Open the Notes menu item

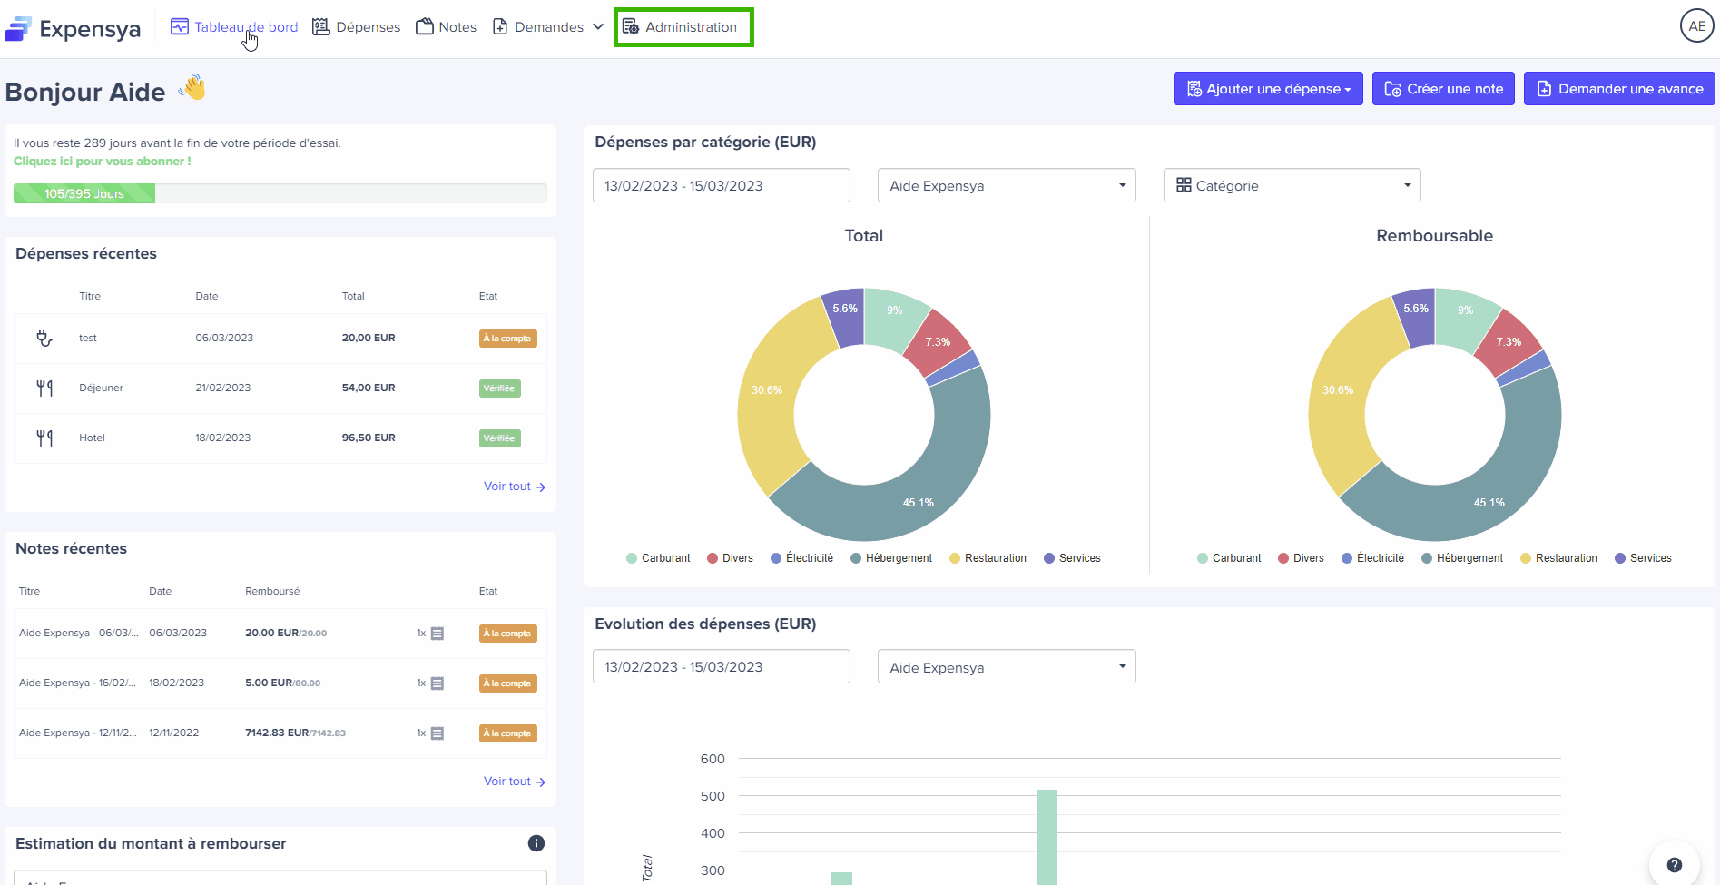tap(446, 27)
